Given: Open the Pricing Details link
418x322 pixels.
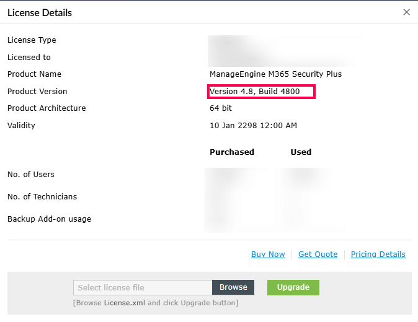Looking at the screenshot, I should pos(378,255).
